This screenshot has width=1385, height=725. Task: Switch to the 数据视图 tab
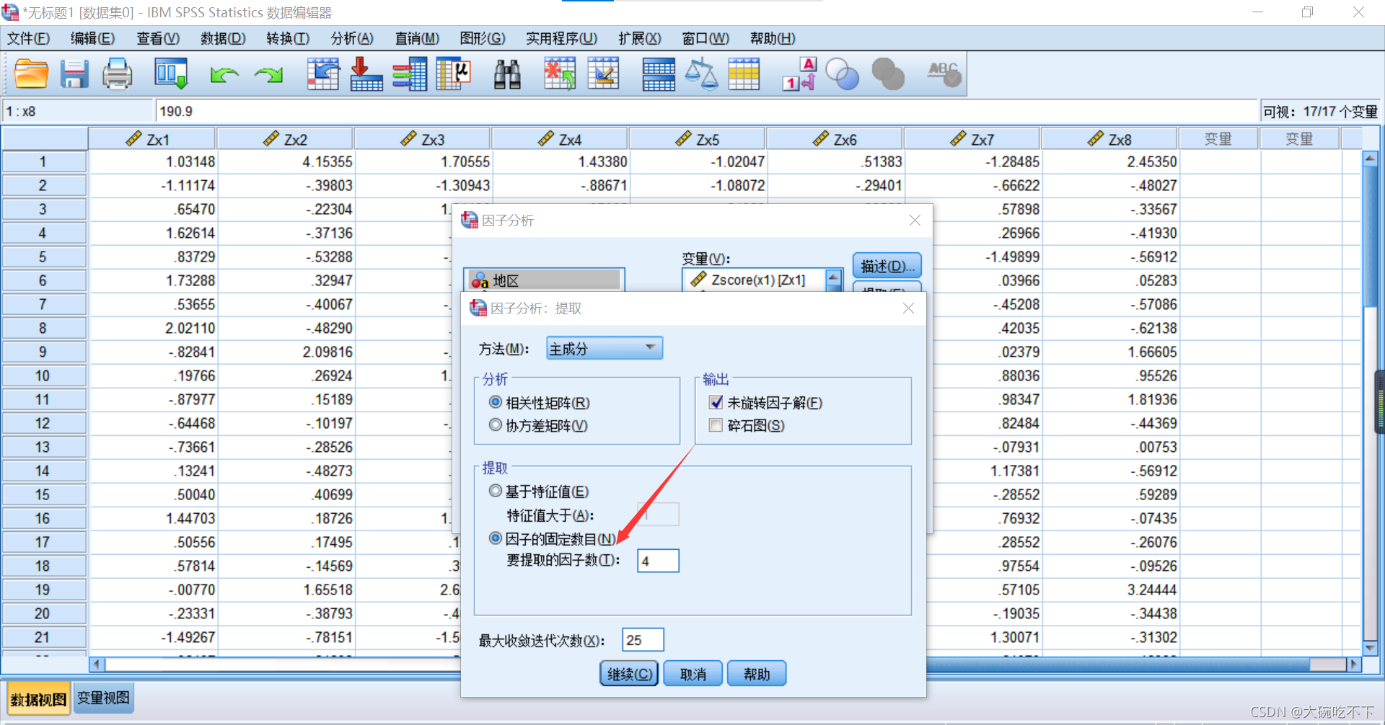(38, 699)
